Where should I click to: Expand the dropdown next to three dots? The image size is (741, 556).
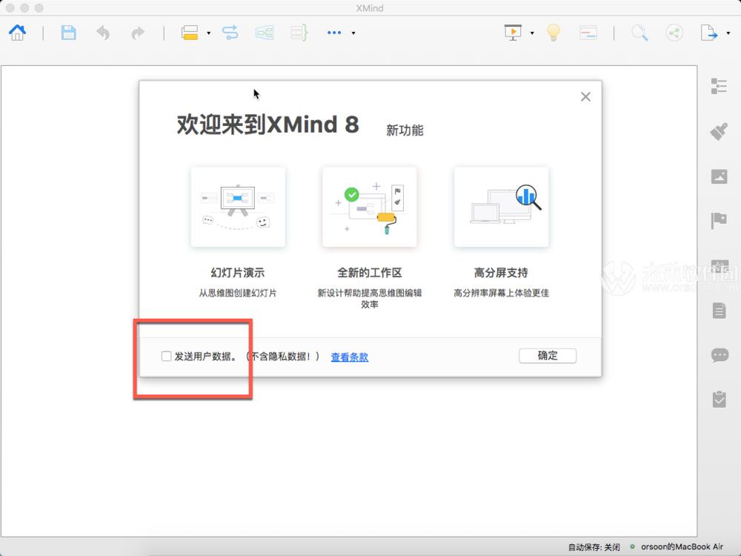[x=353, y=33]
